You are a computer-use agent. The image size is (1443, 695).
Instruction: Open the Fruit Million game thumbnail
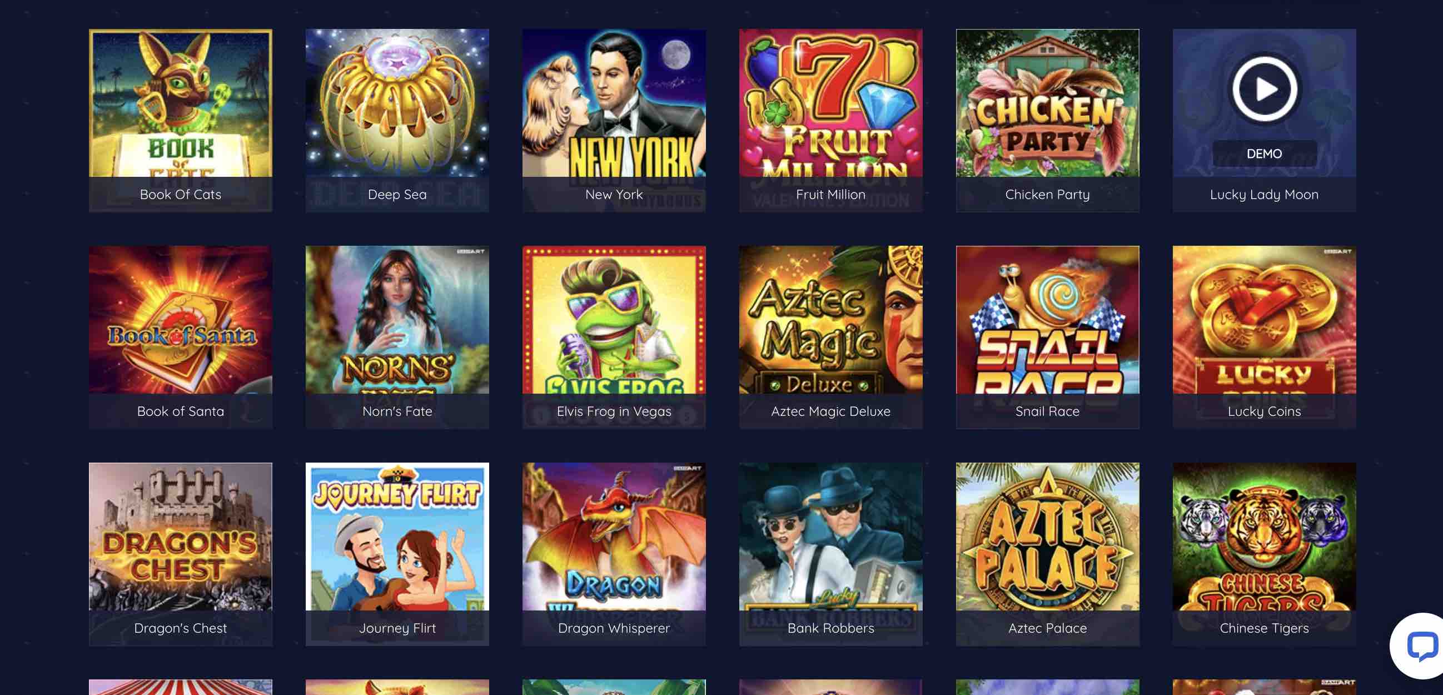(831, 121)
